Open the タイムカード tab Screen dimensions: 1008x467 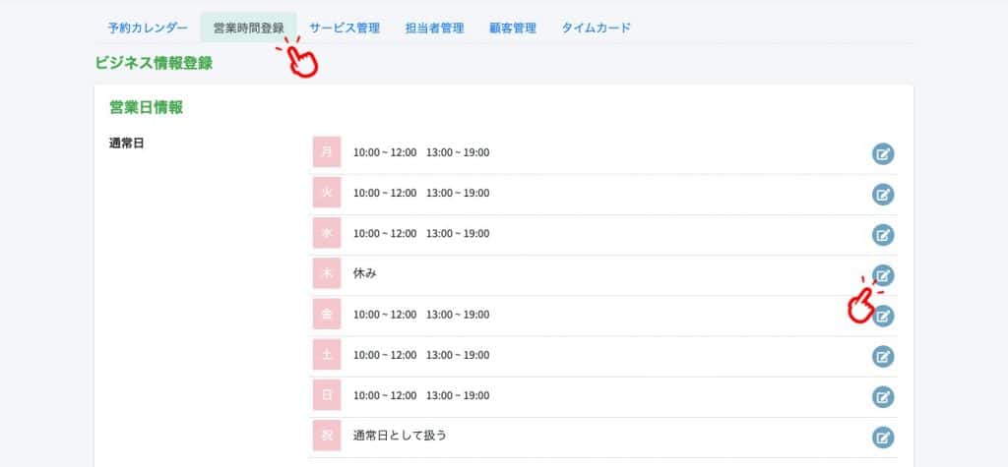coord(597,28)
